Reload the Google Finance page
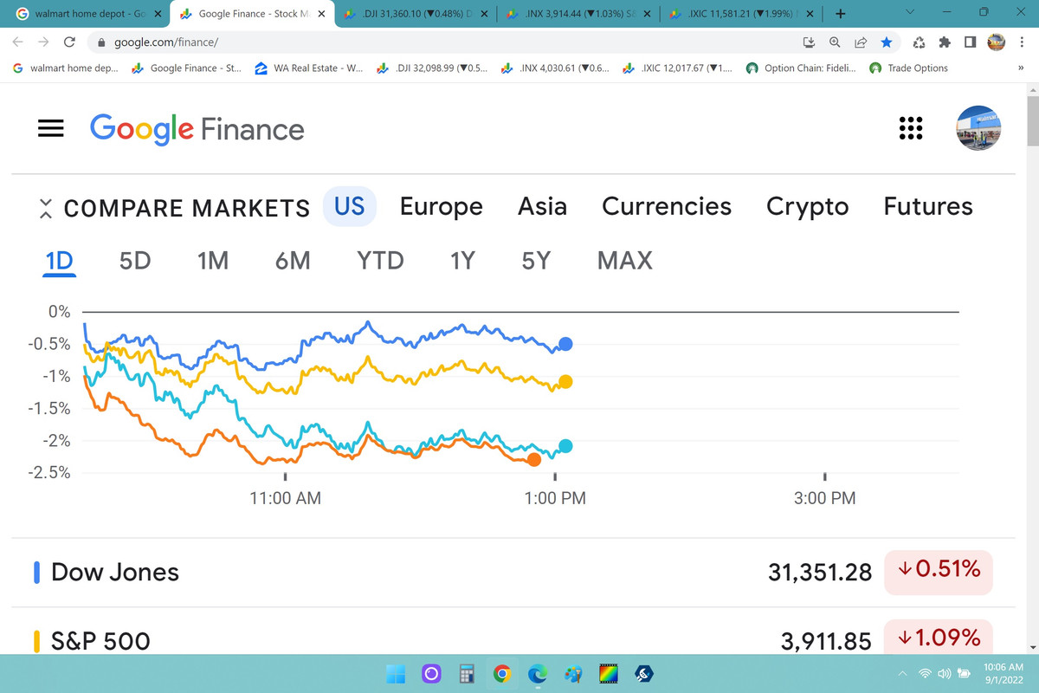Viewport: 1039px width, 693px height. [x=69, y=42]
